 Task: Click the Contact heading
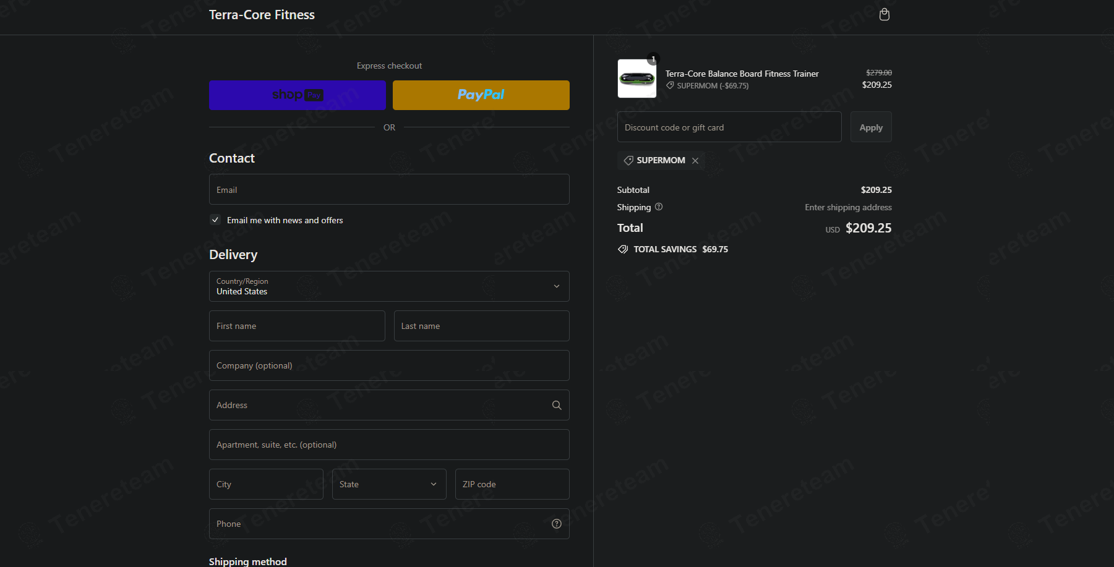pyautogui.click(x=232, y=158)
